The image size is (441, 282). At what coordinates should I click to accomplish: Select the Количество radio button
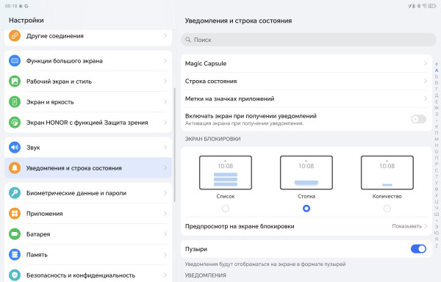387,209
